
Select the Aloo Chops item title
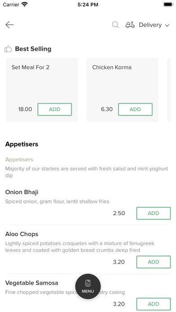22,234
